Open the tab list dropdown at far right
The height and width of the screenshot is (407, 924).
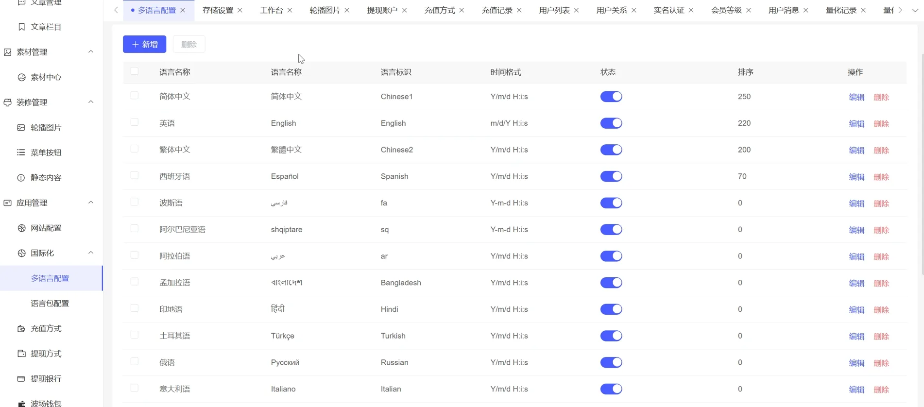coord(915,10)
